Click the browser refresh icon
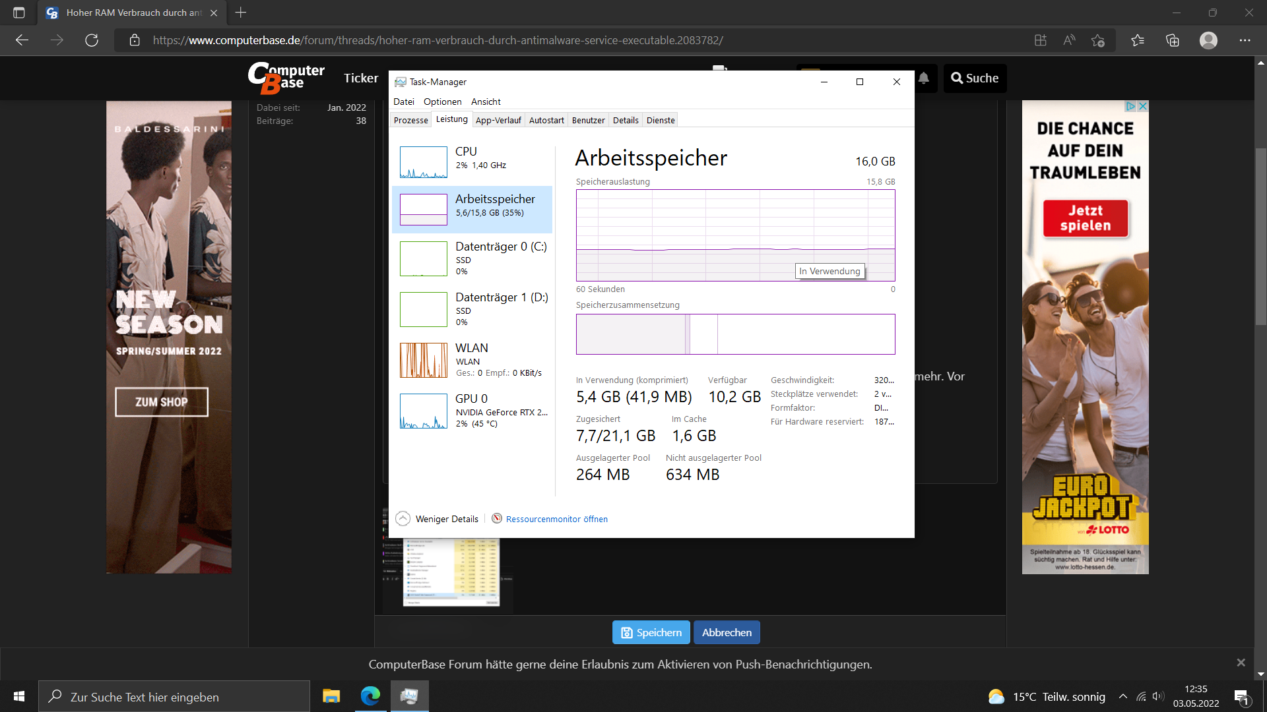The height and width of the screenshot is (712, 1267). click(92, 40)
